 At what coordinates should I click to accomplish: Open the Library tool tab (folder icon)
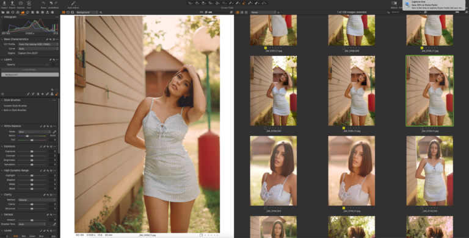(3, 12)
